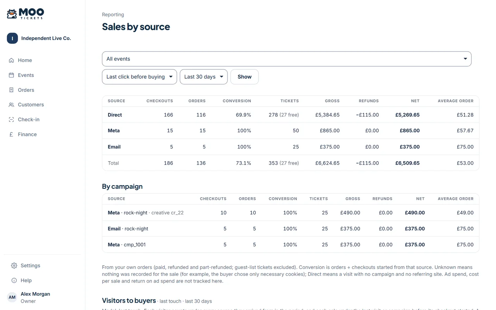Click the Alex Morgan account name
496x310 pixels.
35,294
